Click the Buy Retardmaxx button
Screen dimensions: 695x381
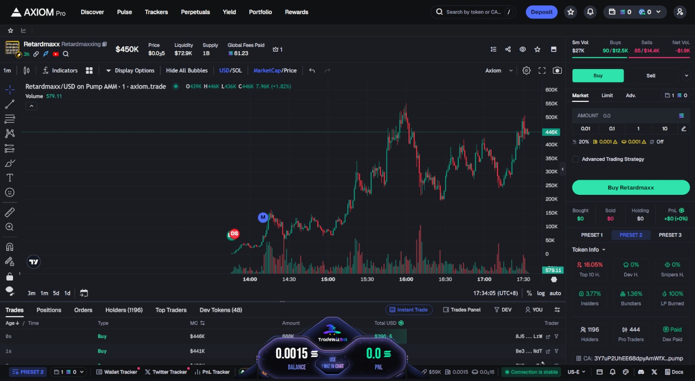pyautogui.click(x=631, y=188)
